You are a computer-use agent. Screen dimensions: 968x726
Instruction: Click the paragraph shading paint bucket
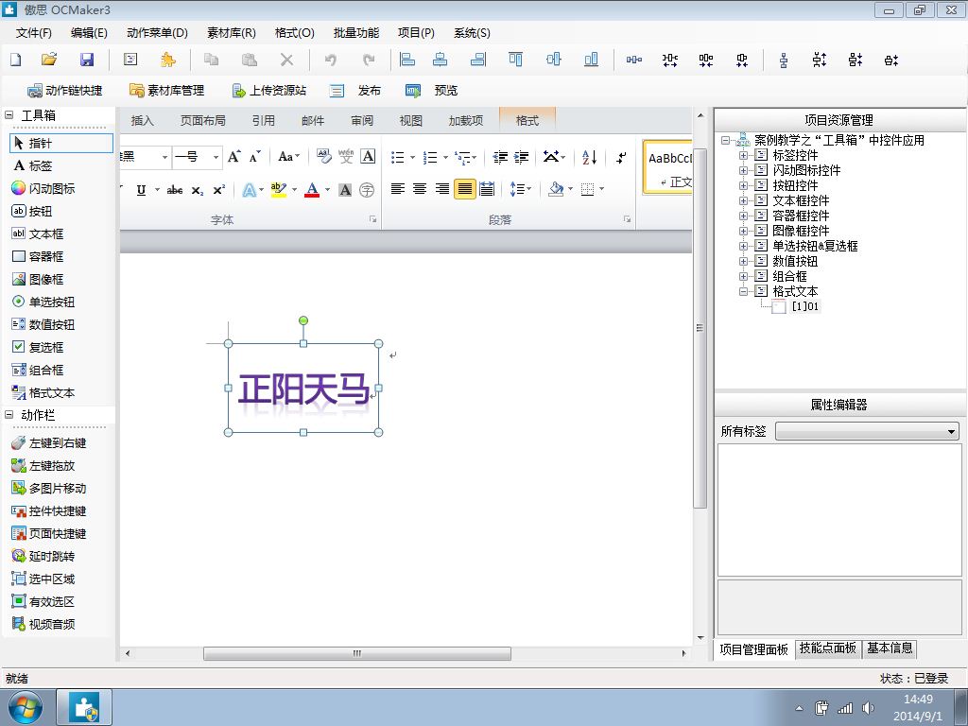pyautogui.click(x=556, y=189)
